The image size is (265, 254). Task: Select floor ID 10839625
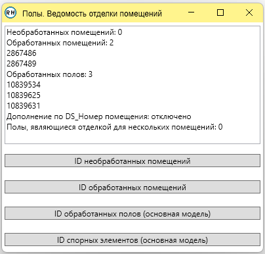[24, 95]
